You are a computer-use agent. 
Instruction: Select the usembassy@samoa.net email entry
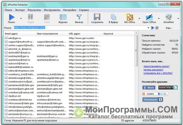[x=21, y=92]
